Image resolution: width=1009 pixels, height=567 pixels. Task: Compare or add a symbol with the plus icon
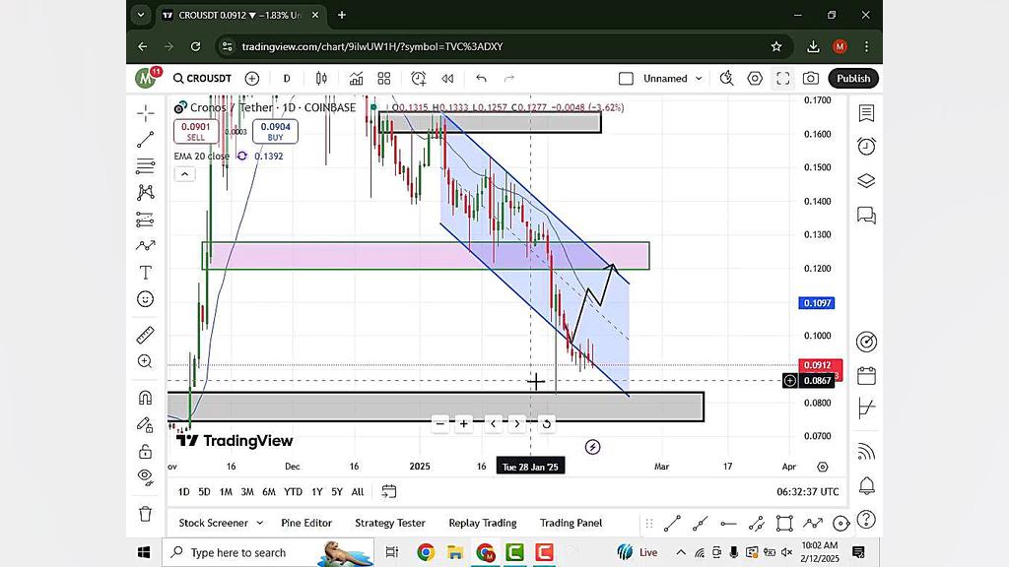(x=252, y=79)
